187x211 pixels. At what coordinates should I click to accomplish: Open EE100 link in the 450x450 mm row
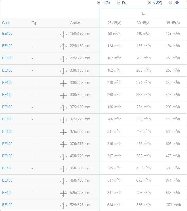(x=7, y=180)
